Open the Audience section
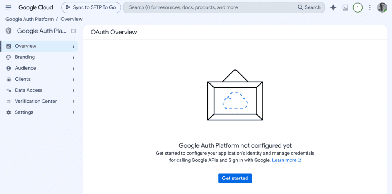This screenshot has height=194, width=392. [x=39, y=68]
